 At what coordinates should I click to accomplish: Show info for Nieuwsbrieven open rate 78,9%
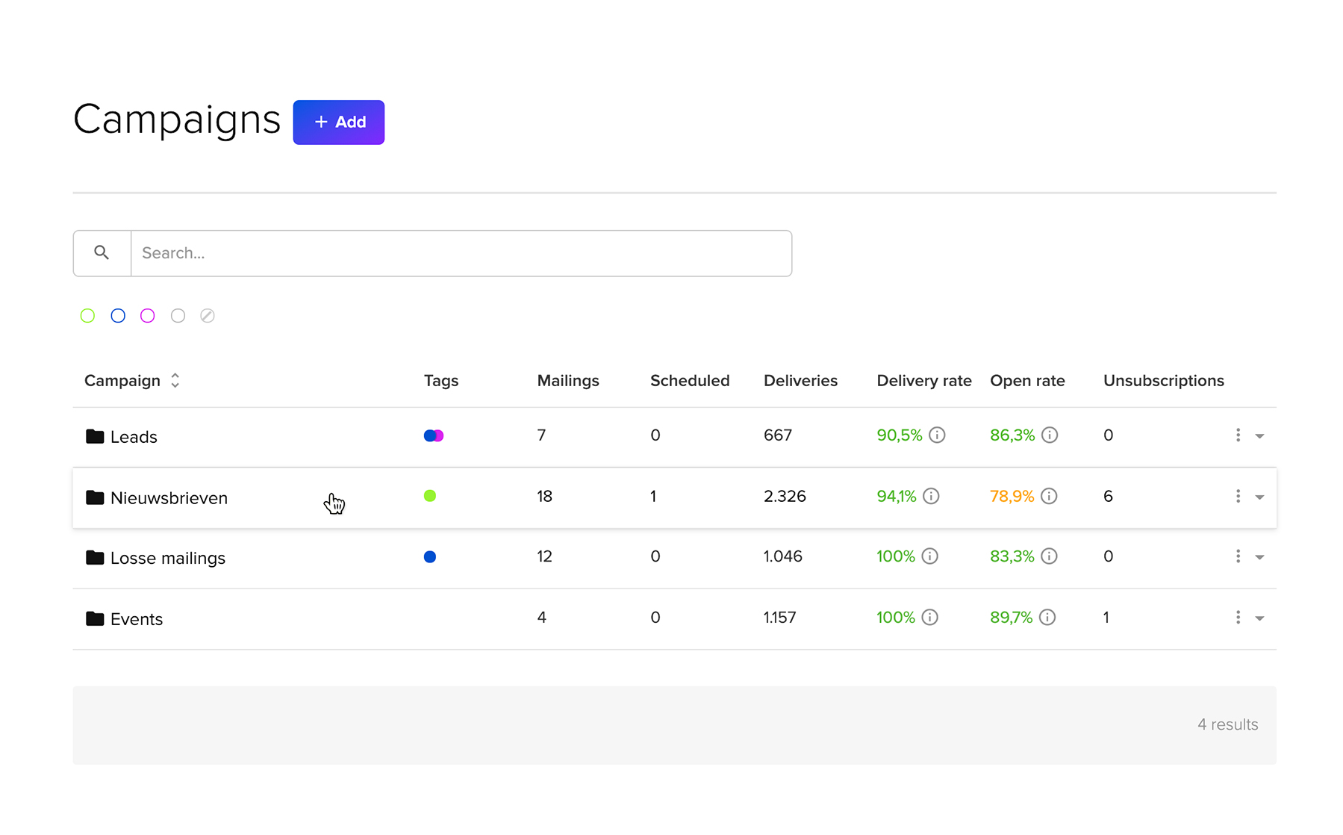(x=1049, y=496)
